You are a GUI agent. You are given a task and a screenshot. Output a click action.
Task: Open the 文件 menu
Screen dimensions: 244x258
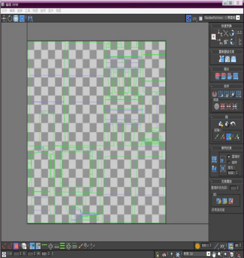pos(5,11)
